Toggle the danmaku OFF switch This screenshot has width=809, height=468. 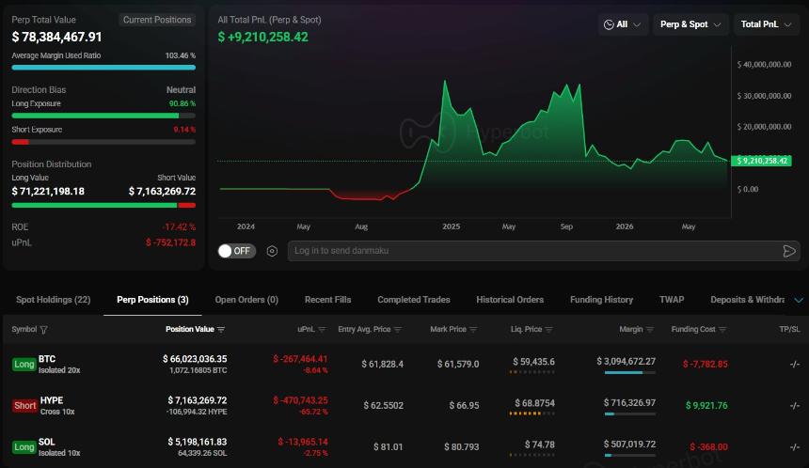pyautogui.click(x=236, y=251)
